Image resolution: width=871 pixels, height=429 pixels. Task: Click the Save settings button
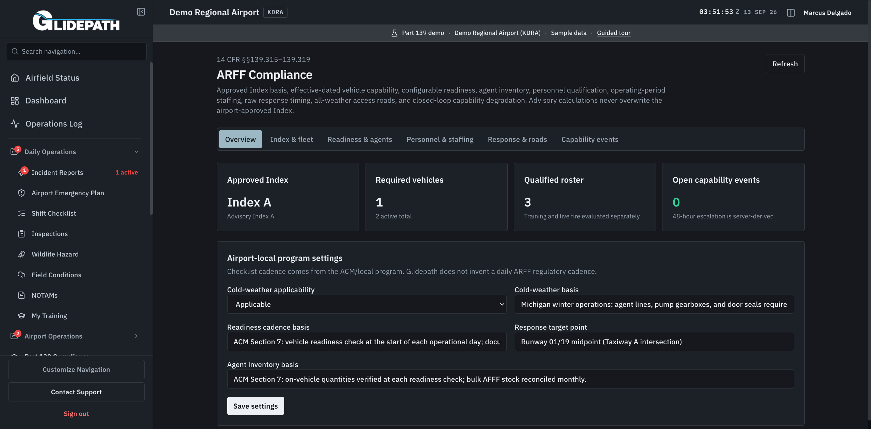pos(256,406)
